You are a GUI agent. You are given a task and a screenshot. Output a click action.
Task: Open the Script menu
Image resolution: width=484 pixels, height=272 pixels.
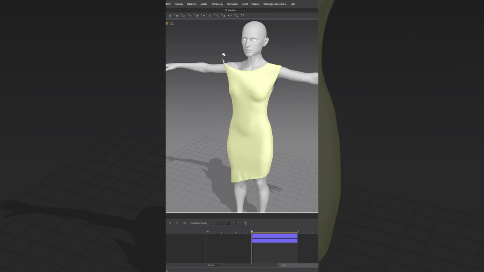pos(245,4)
